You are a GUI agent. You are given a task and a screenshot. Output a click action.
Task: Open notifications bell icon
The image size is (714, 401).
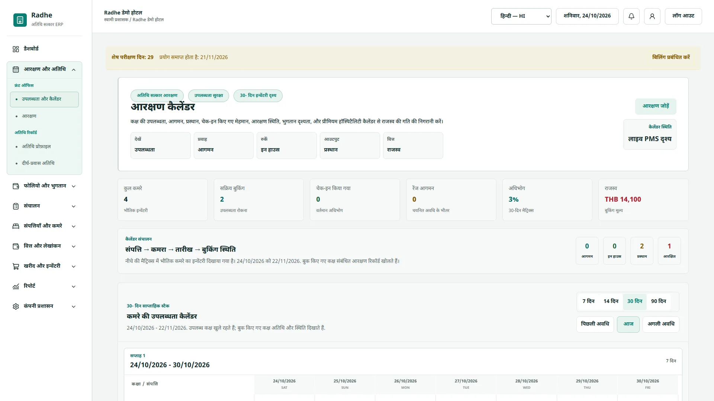coord(631,16)
